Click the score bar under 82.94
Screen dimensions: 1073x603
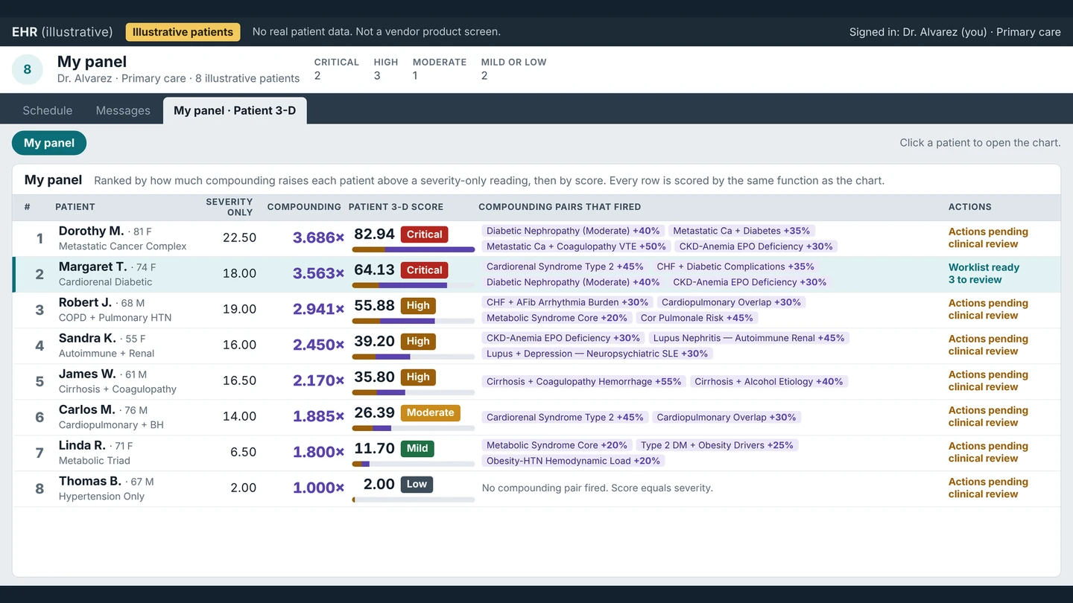coord(414,249)
